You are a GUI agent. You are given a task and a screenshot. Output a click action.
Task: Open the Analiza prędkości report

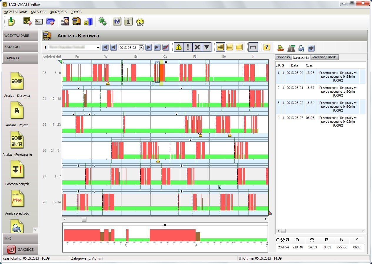click(x=17, y=199)
